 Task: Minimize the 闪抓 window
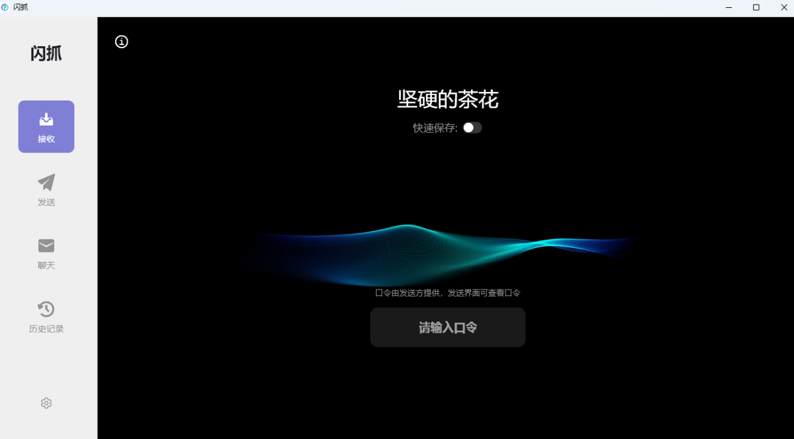click(x=728, y=7)
